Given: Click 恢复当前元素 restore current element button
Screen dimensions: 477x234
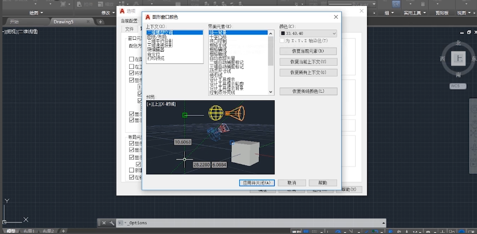Looking at the screenshot, I should 308,51.
